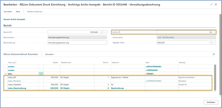This screenshot has width=222, height=108.
Task: Click the vertr. Schriftverkehr Archivname value
Action: 186,37
